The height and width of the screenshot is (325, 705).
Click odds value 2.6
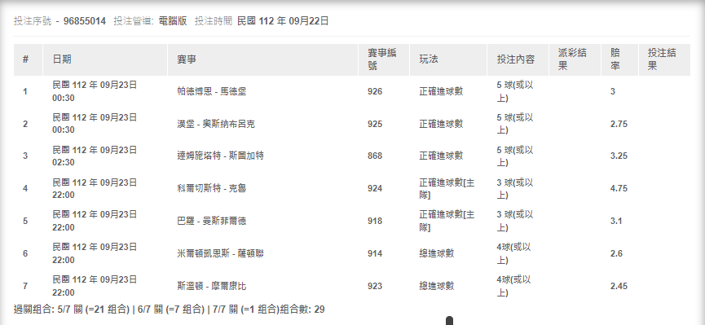tap(616, 253)
